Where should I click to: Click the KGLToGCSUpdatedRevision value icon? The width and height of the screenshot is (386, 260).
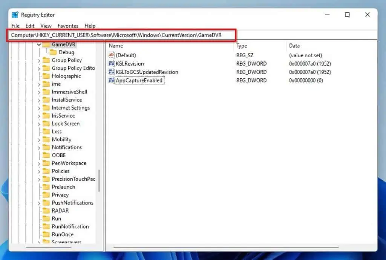111,72
